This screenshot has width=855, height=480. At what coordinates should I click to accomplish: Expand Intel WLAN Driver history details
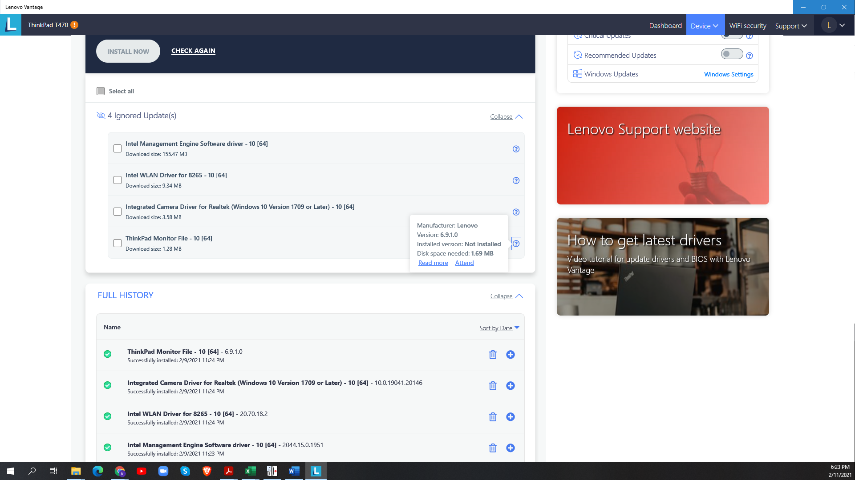tap(511, 417)
